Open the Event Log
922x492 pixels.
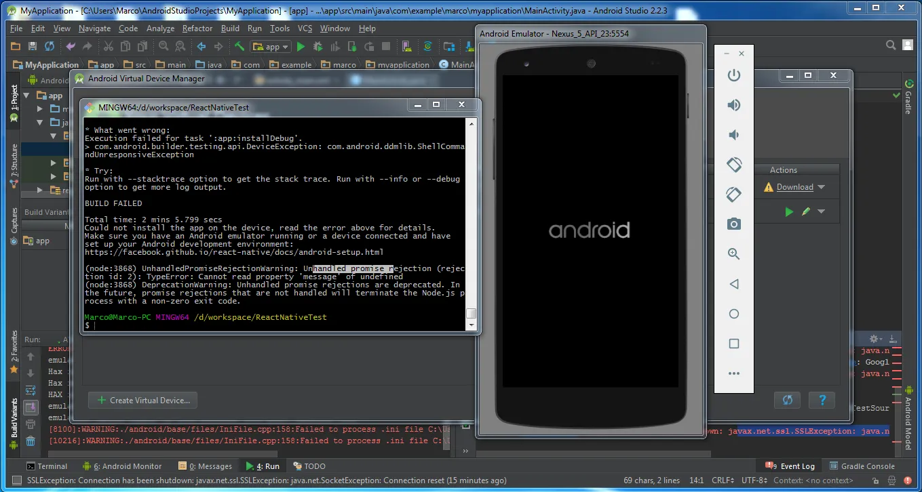[x=790, y=466]
